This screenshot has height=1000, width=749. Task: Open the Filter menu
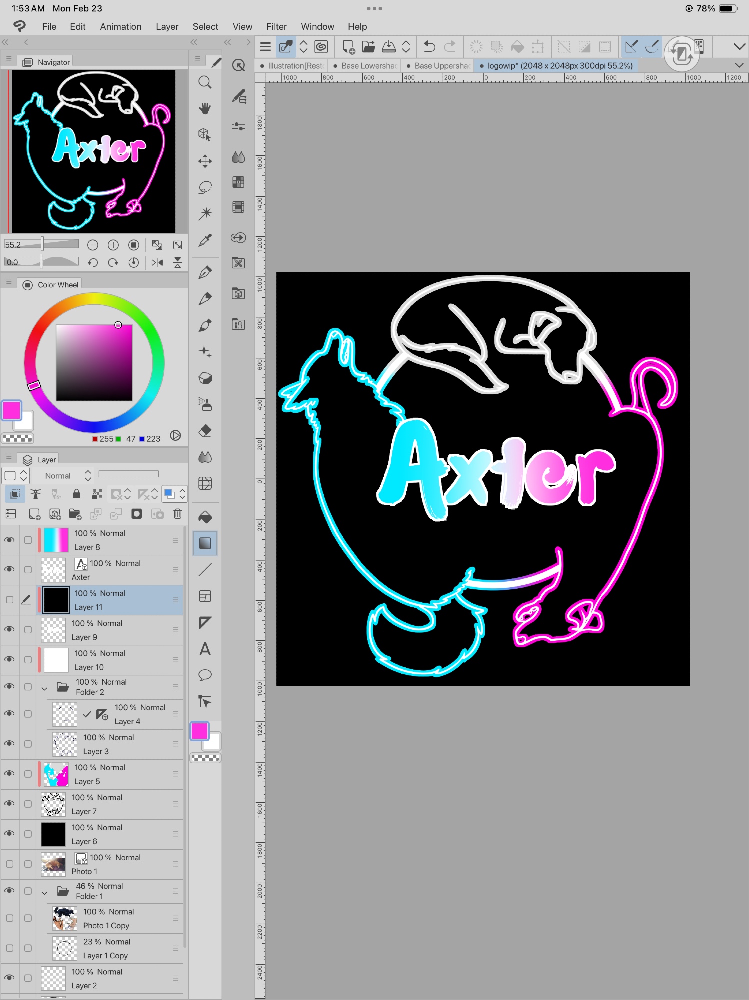(x=276, y=27)
